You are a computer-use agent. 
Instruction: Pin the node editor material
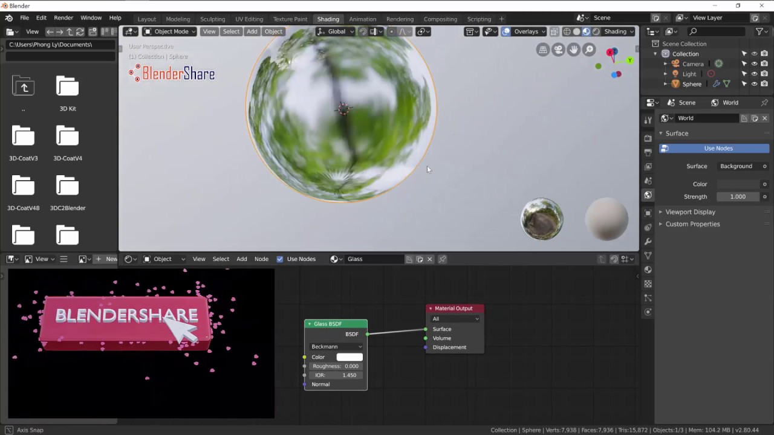click(443, 259)
